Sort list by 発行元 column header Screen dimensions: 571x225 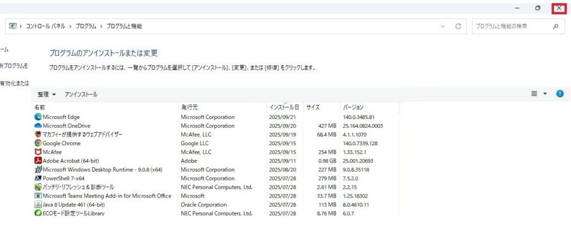(x=190, y=107)
